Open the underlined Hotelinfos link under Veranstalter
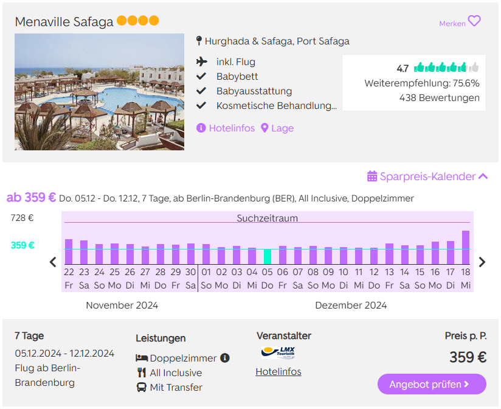Viewport: 501px width, 409px height. click(x=278, y=372)
